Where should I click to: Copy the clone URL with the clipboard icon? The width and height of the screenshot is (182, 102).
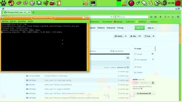pos(153,83)
